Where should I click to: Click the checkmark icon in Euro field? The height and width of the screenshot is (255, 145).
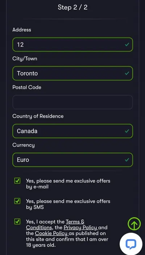(x=127, y=160)
